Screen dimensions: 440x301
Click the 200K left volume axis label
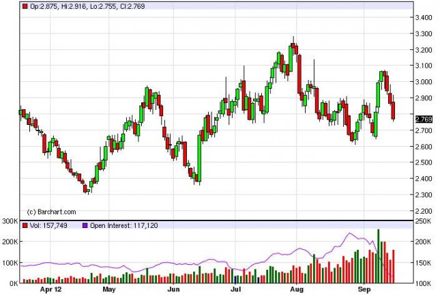pyautogui.click(x=10, y=242)
